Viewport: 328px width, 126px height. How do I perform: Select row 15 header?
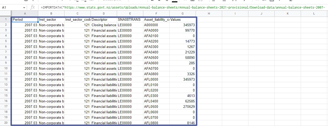(x=5, y=96)
